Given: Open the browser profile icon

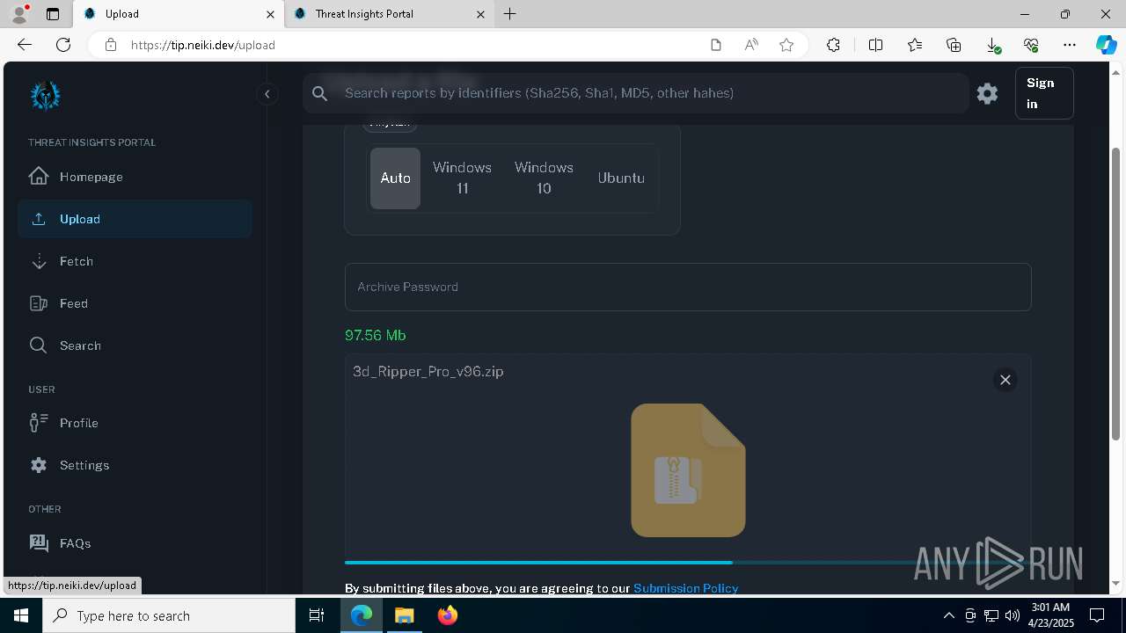Looking at the screenshot, I should pos(19,14).
